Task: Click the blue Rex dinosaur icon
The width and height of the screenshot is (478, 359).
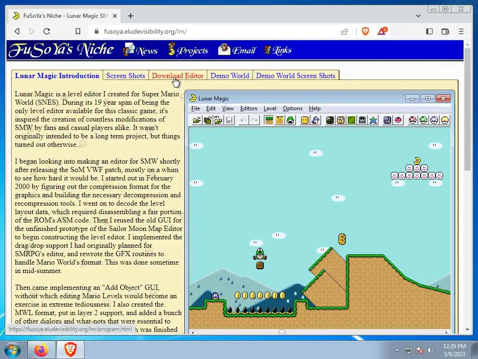Action: click(316, 120)
